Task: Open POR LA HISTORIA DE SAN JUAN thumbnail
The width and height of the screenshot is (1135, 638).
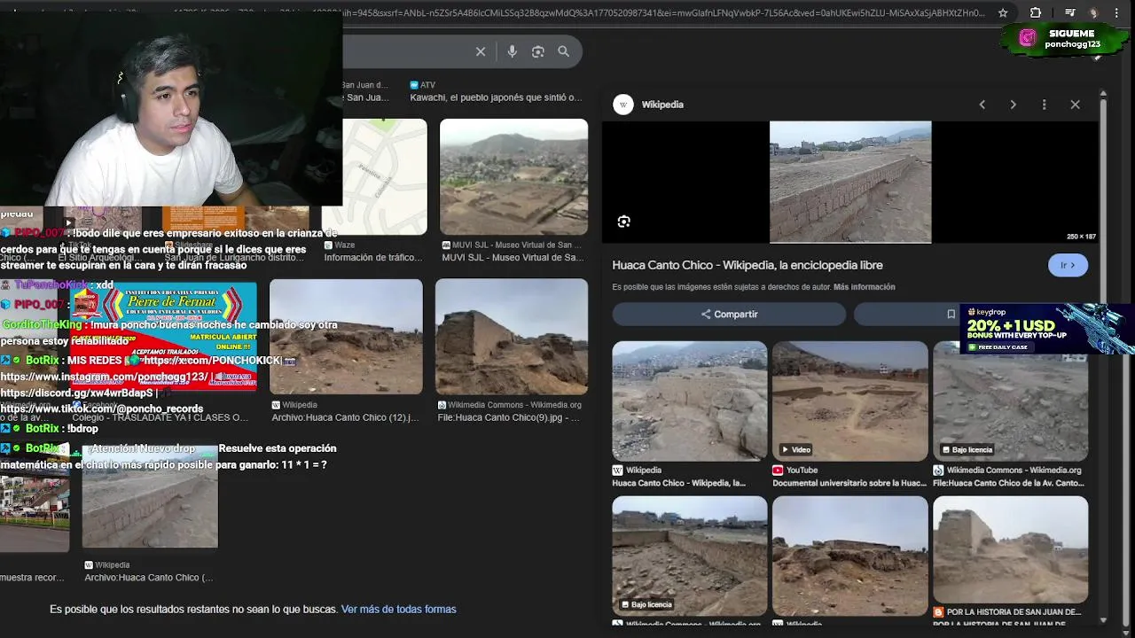Action: pos(1010,549)
